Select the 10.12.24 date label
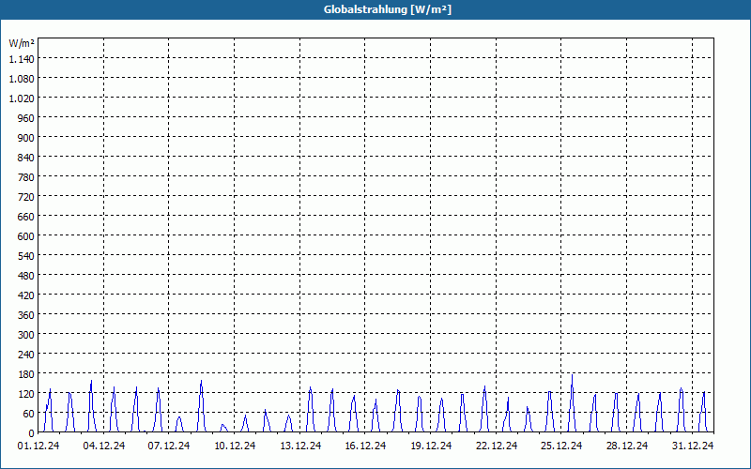 [235, 446]
